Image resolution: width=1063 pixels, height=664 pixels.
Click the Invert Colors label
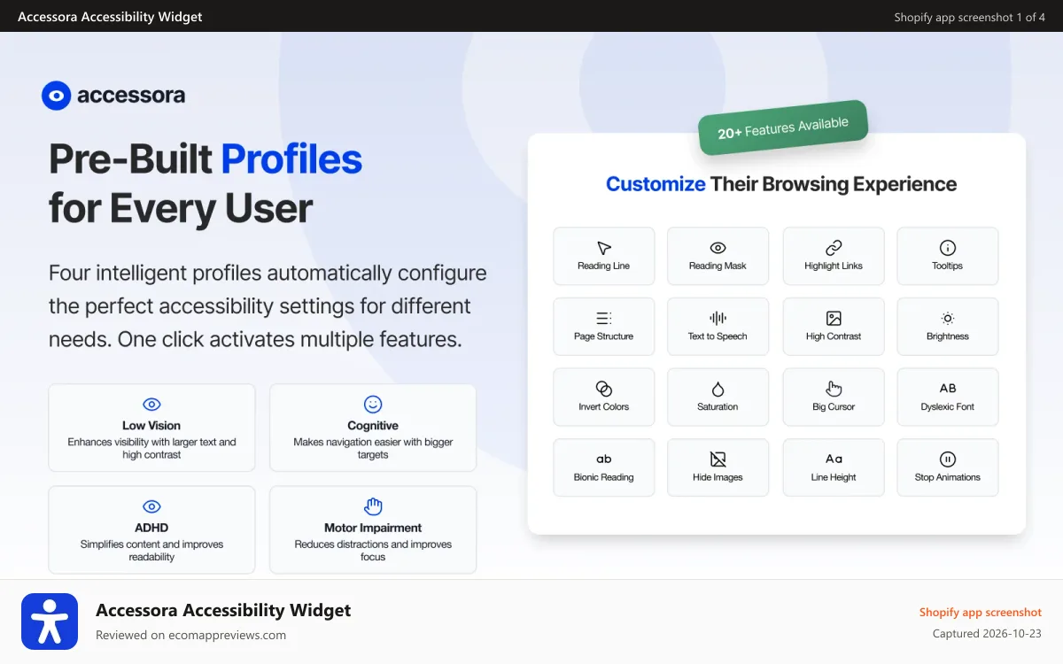pyautogui.click(x=604, y=406)
